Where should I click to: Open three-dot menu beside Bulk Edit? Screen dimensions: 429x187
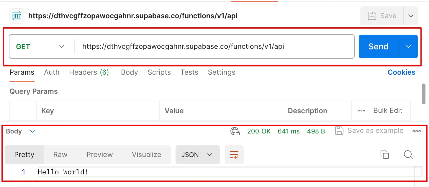[361, 111]
